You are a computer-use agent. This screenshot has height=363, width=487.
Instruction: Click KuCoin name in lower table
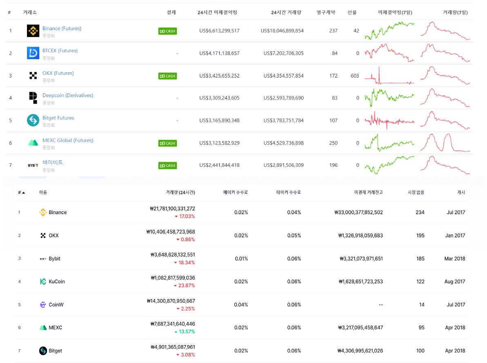click(x=57, y=281)
